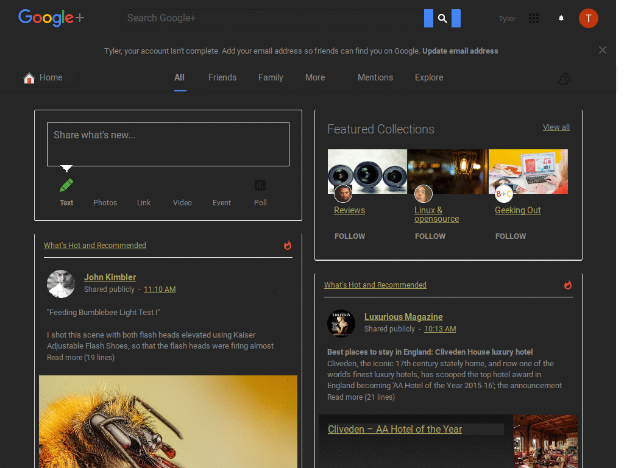Click Update email address link
This screenshot has width=624, height=468.
[x=460, y=51]
